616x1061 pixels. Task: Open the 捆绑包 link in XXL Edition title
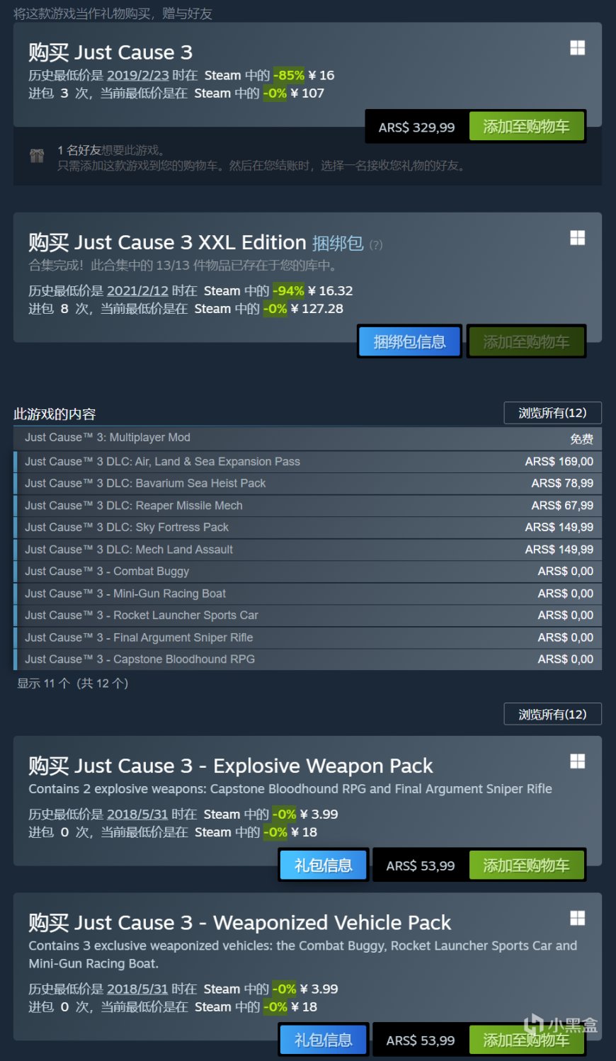coord(338,243)
